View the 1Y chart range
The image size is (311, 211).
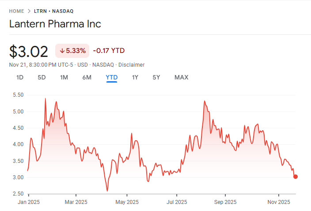[135, 77]
